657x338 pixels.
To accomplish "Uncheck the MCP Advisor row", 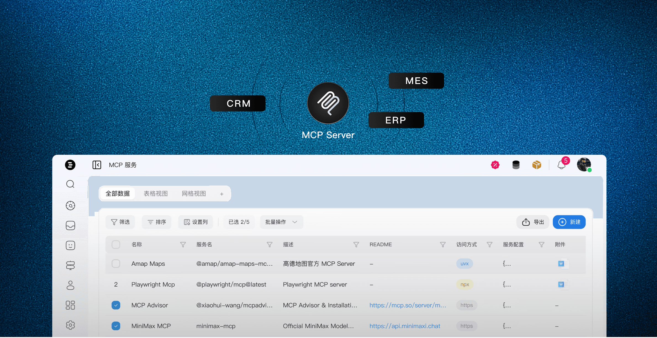I will click(116, 305).
